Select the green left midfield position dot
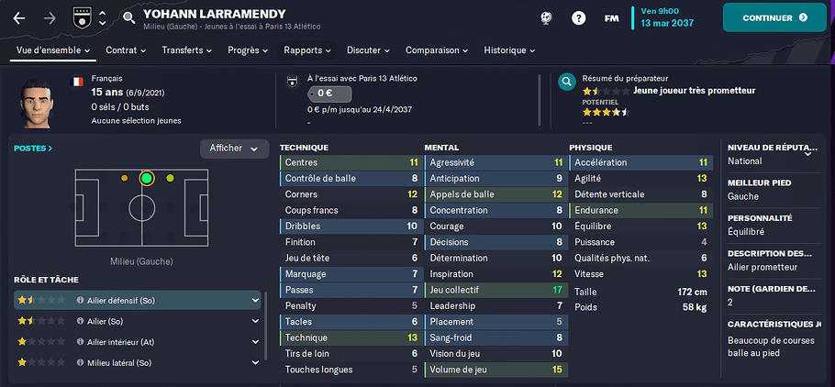The width and height of the screenshot is (835, 387). [147, 178]
